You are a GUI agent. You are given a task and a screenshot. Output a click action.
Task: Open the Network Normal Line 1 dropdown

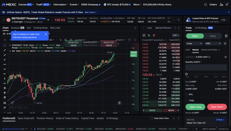pos(15,129)
